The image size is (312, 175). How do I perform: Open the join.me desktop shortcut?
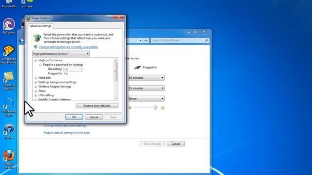click(x=27, y=4)
